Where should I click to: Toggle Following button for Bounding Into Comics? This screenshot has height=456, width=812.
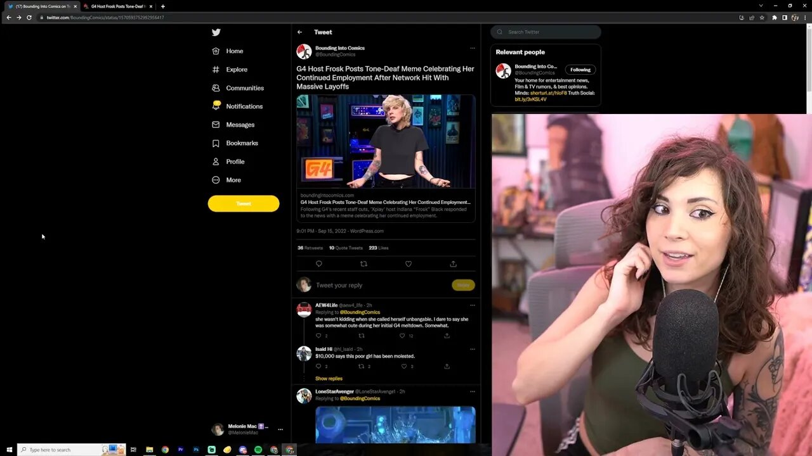tap(580, 70)
